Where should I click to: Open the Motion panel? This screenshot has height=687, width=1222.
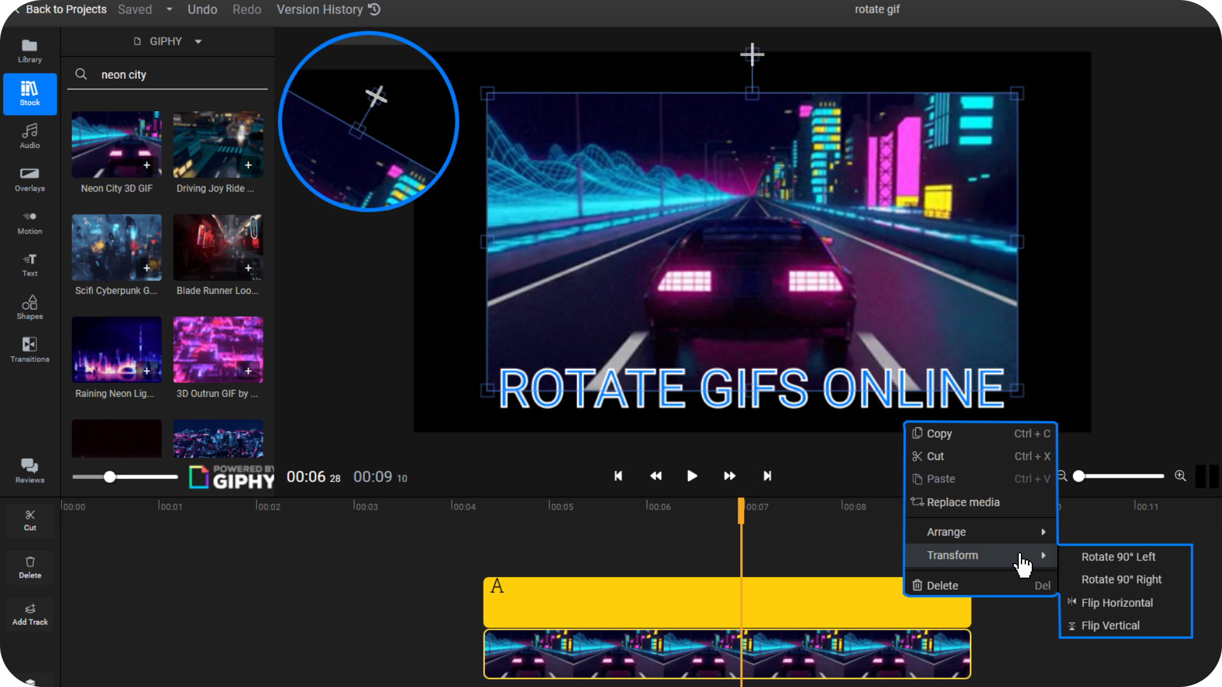pyautogui.click(x=29, y=222)
